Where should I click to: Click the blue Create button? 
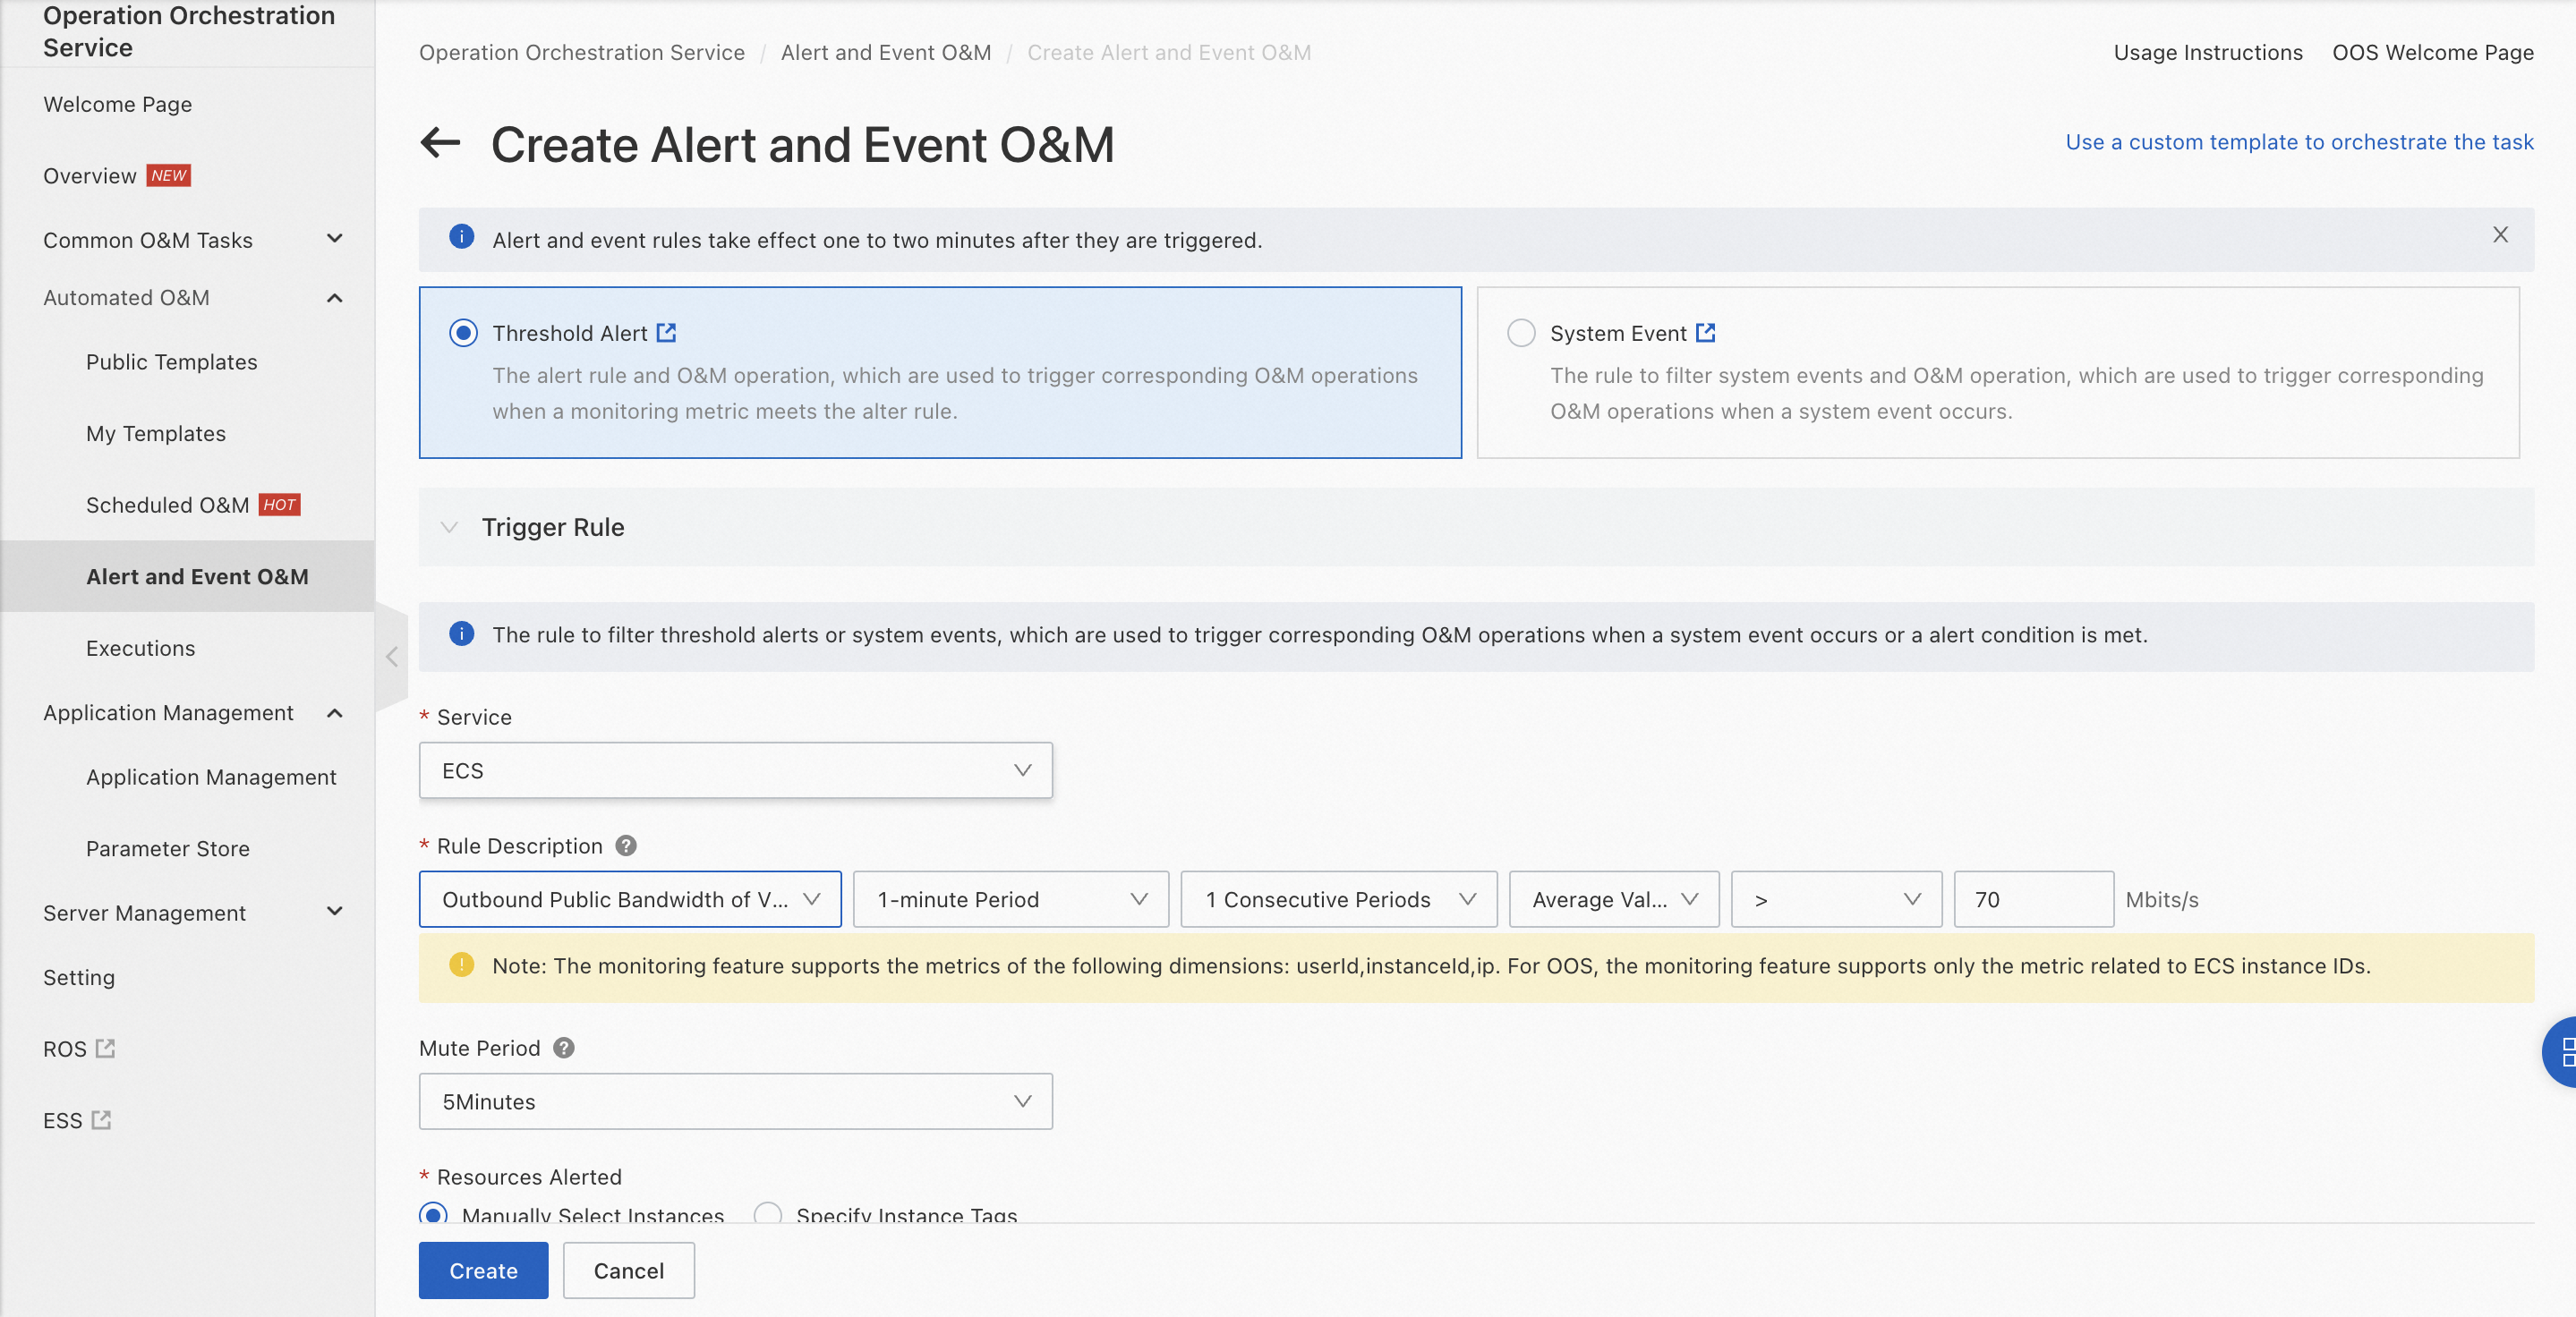483,1270
